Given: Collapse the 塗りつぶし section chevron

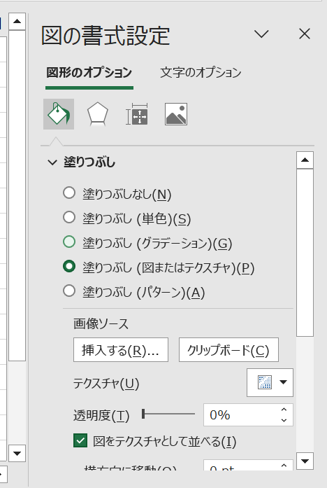Looking at the screenshot, I should tap(52, 162).
